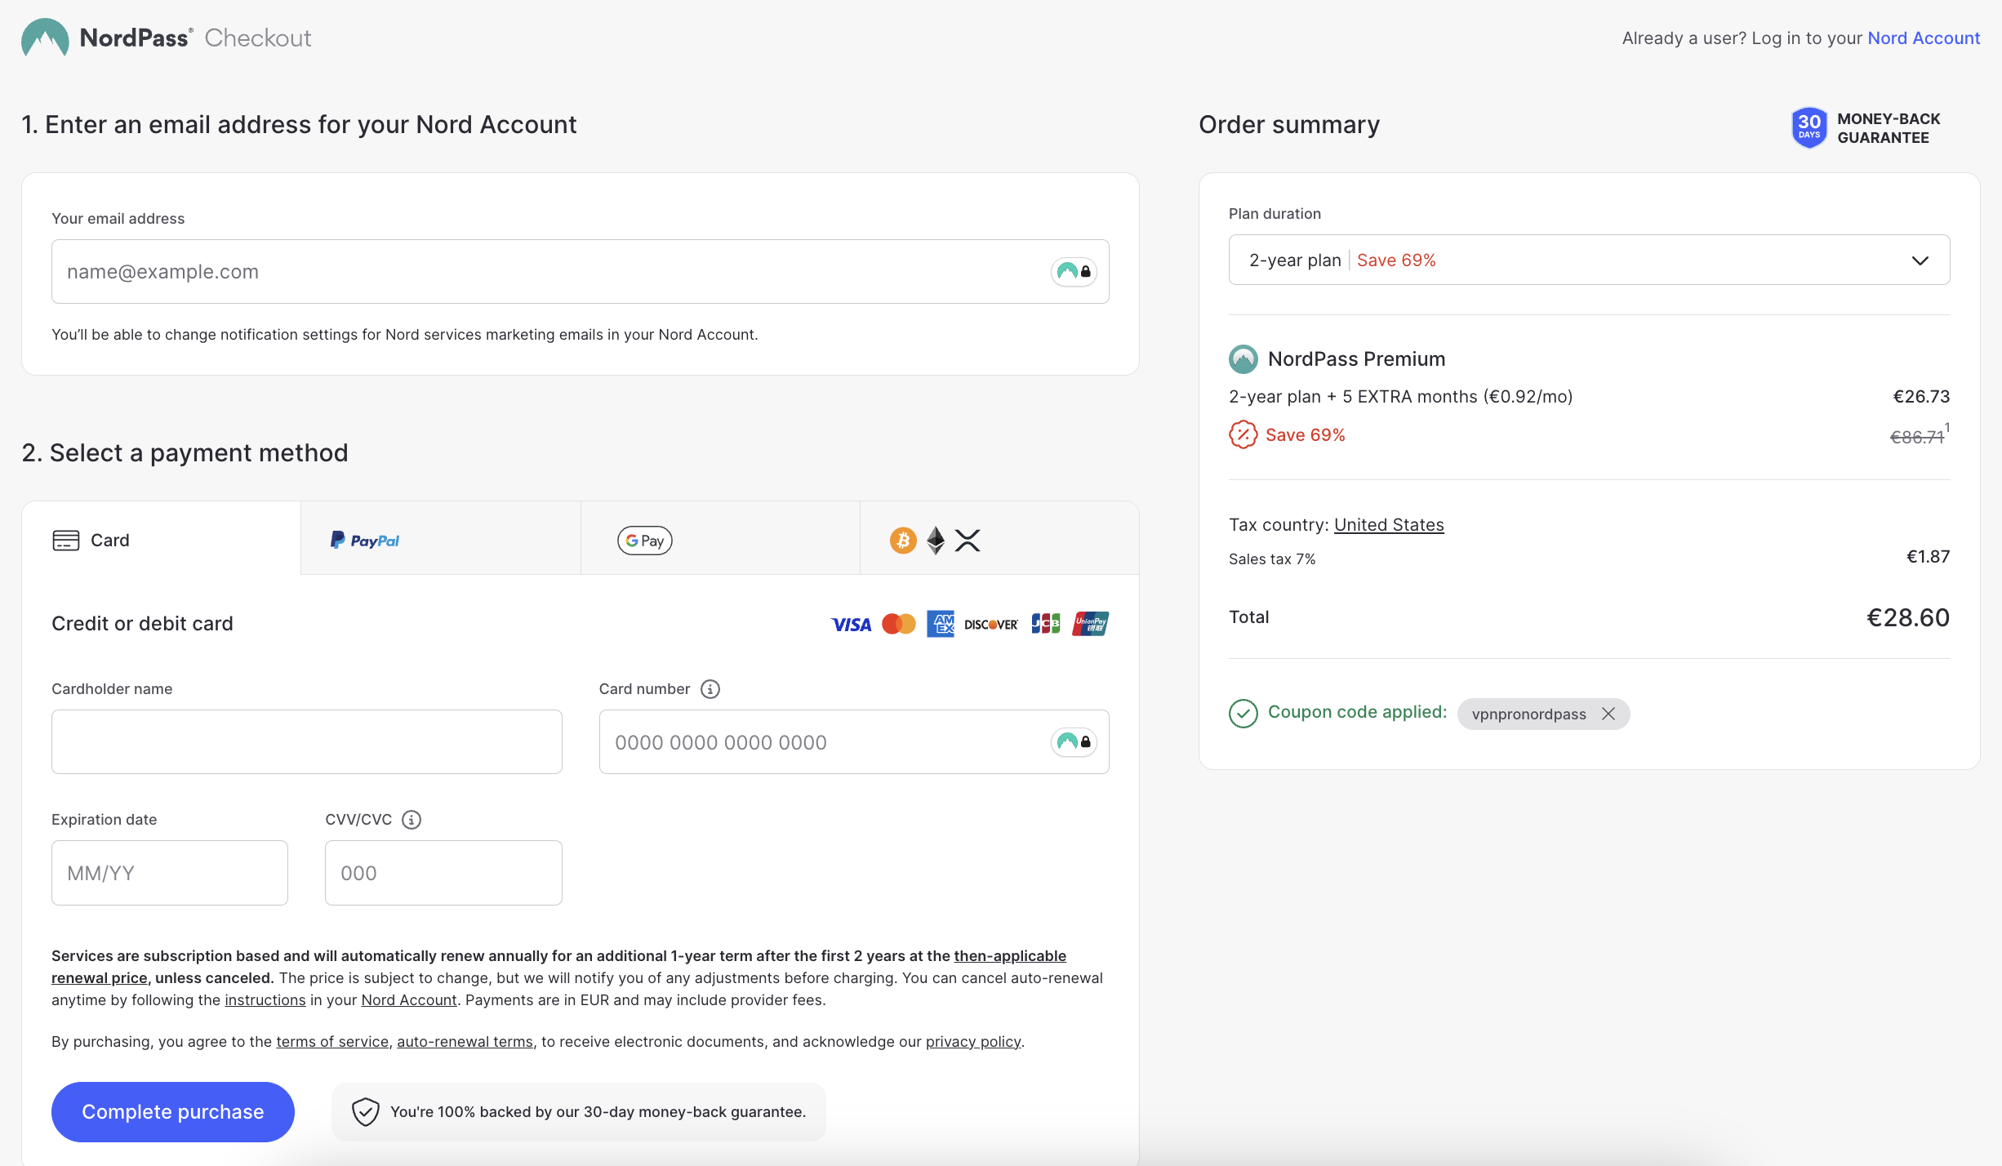Click the Discover card logo
Viewport: 2002px width, 1166px height.
[x=991, y=625]
